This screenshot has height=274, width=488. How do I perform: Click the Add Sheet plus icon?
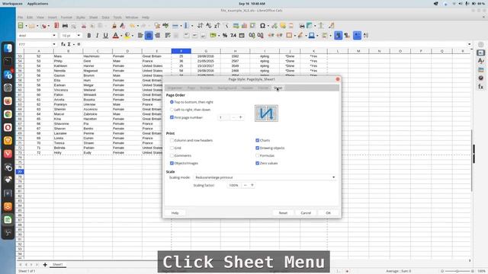coord(45,264)
